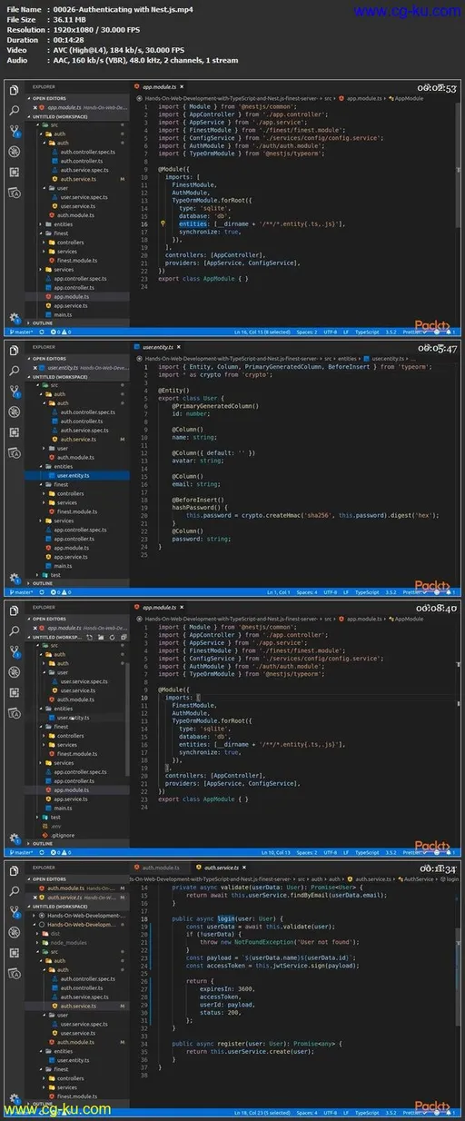The image size is (465, 1121).
Task: Open Search view in the 00:11:34 frame
Action: tap(14, 891)
